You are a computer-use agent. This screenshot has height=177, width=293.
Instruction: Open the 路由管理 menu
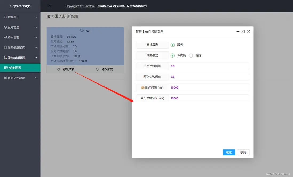coord(20,37)
